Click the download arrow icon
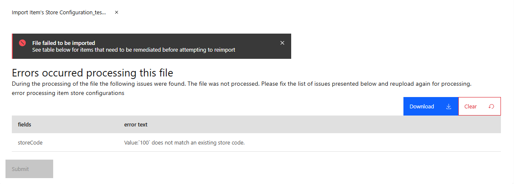Image resolution: width=514 pixels, height=184 pixels. 449,106
